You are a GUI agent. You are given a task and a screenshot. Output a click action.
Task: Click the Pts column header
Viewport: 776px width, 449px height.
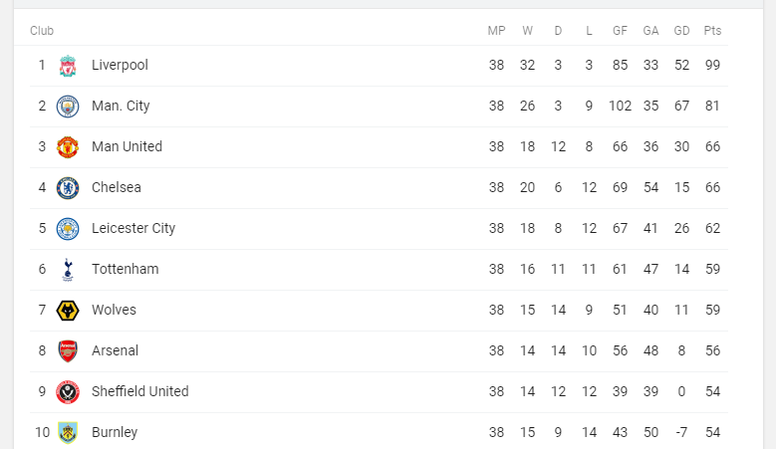712,31
